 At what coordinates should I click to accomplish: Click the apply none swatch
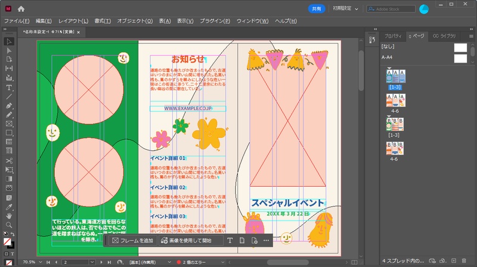point(9,263)
